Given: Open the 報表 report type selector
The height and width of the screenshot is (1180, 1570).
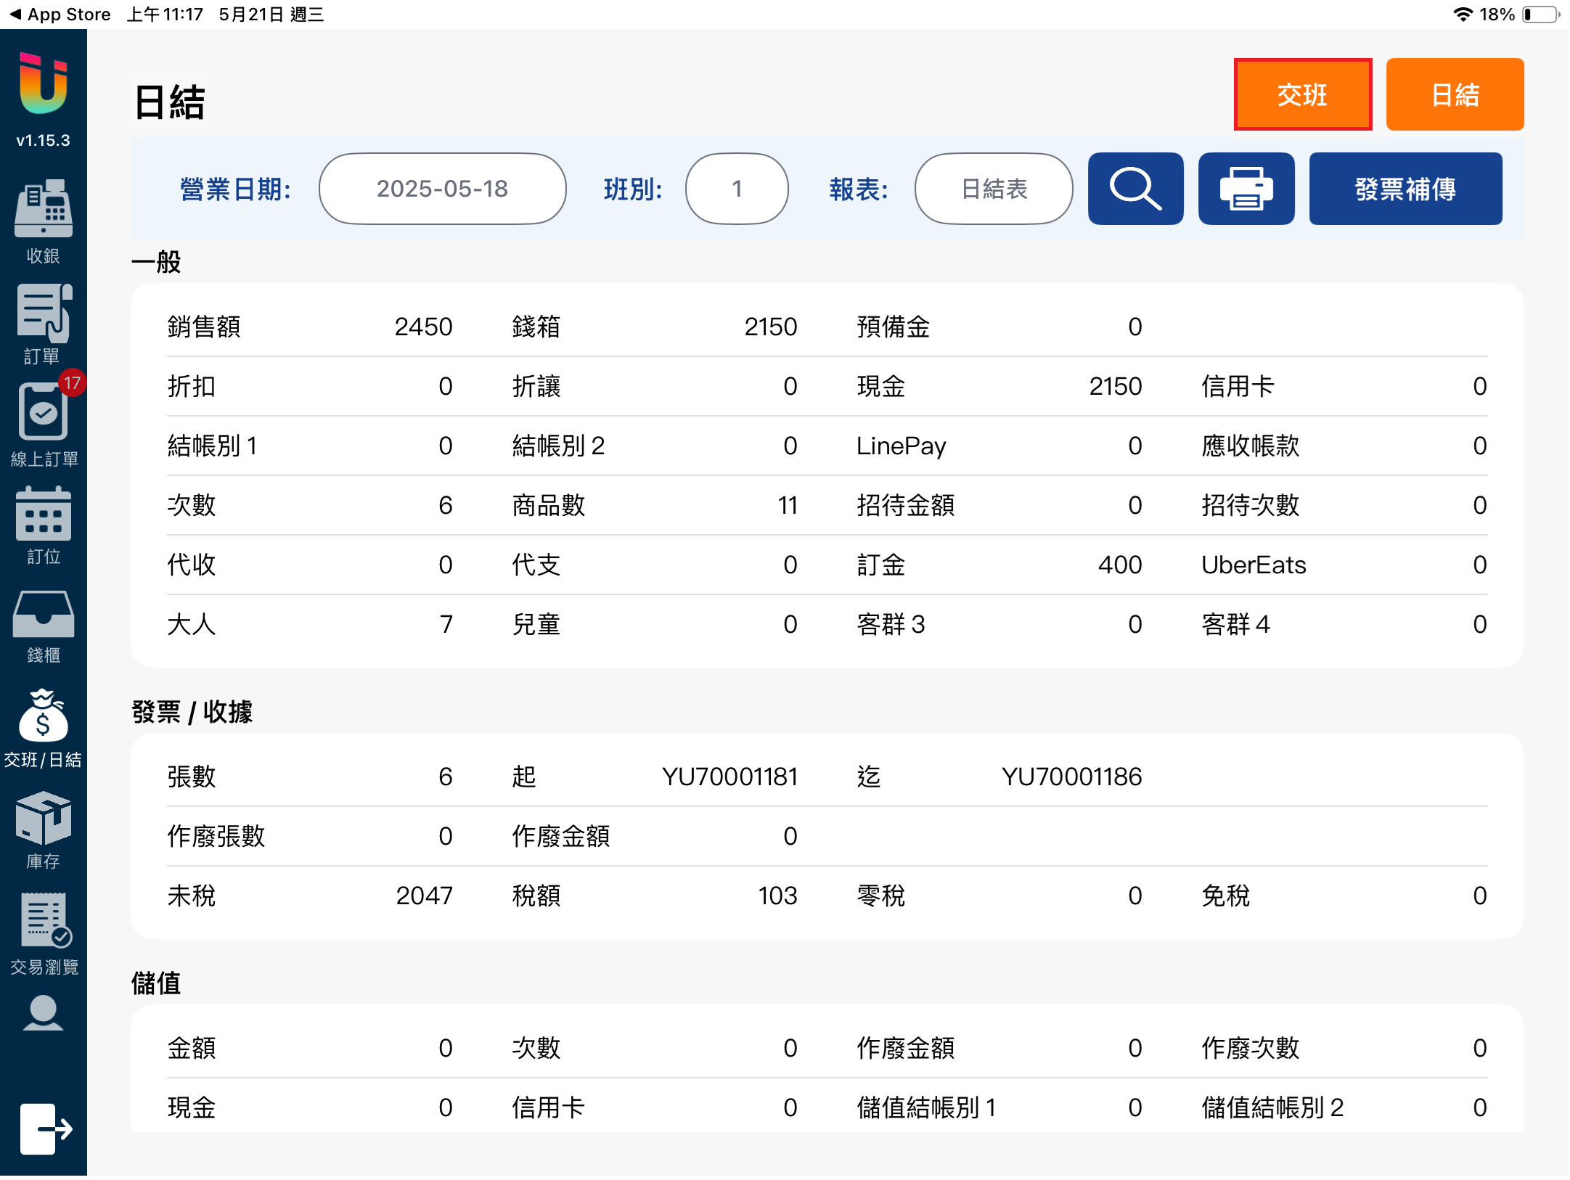Looking at the screenshot, I should tap(994, 189).
